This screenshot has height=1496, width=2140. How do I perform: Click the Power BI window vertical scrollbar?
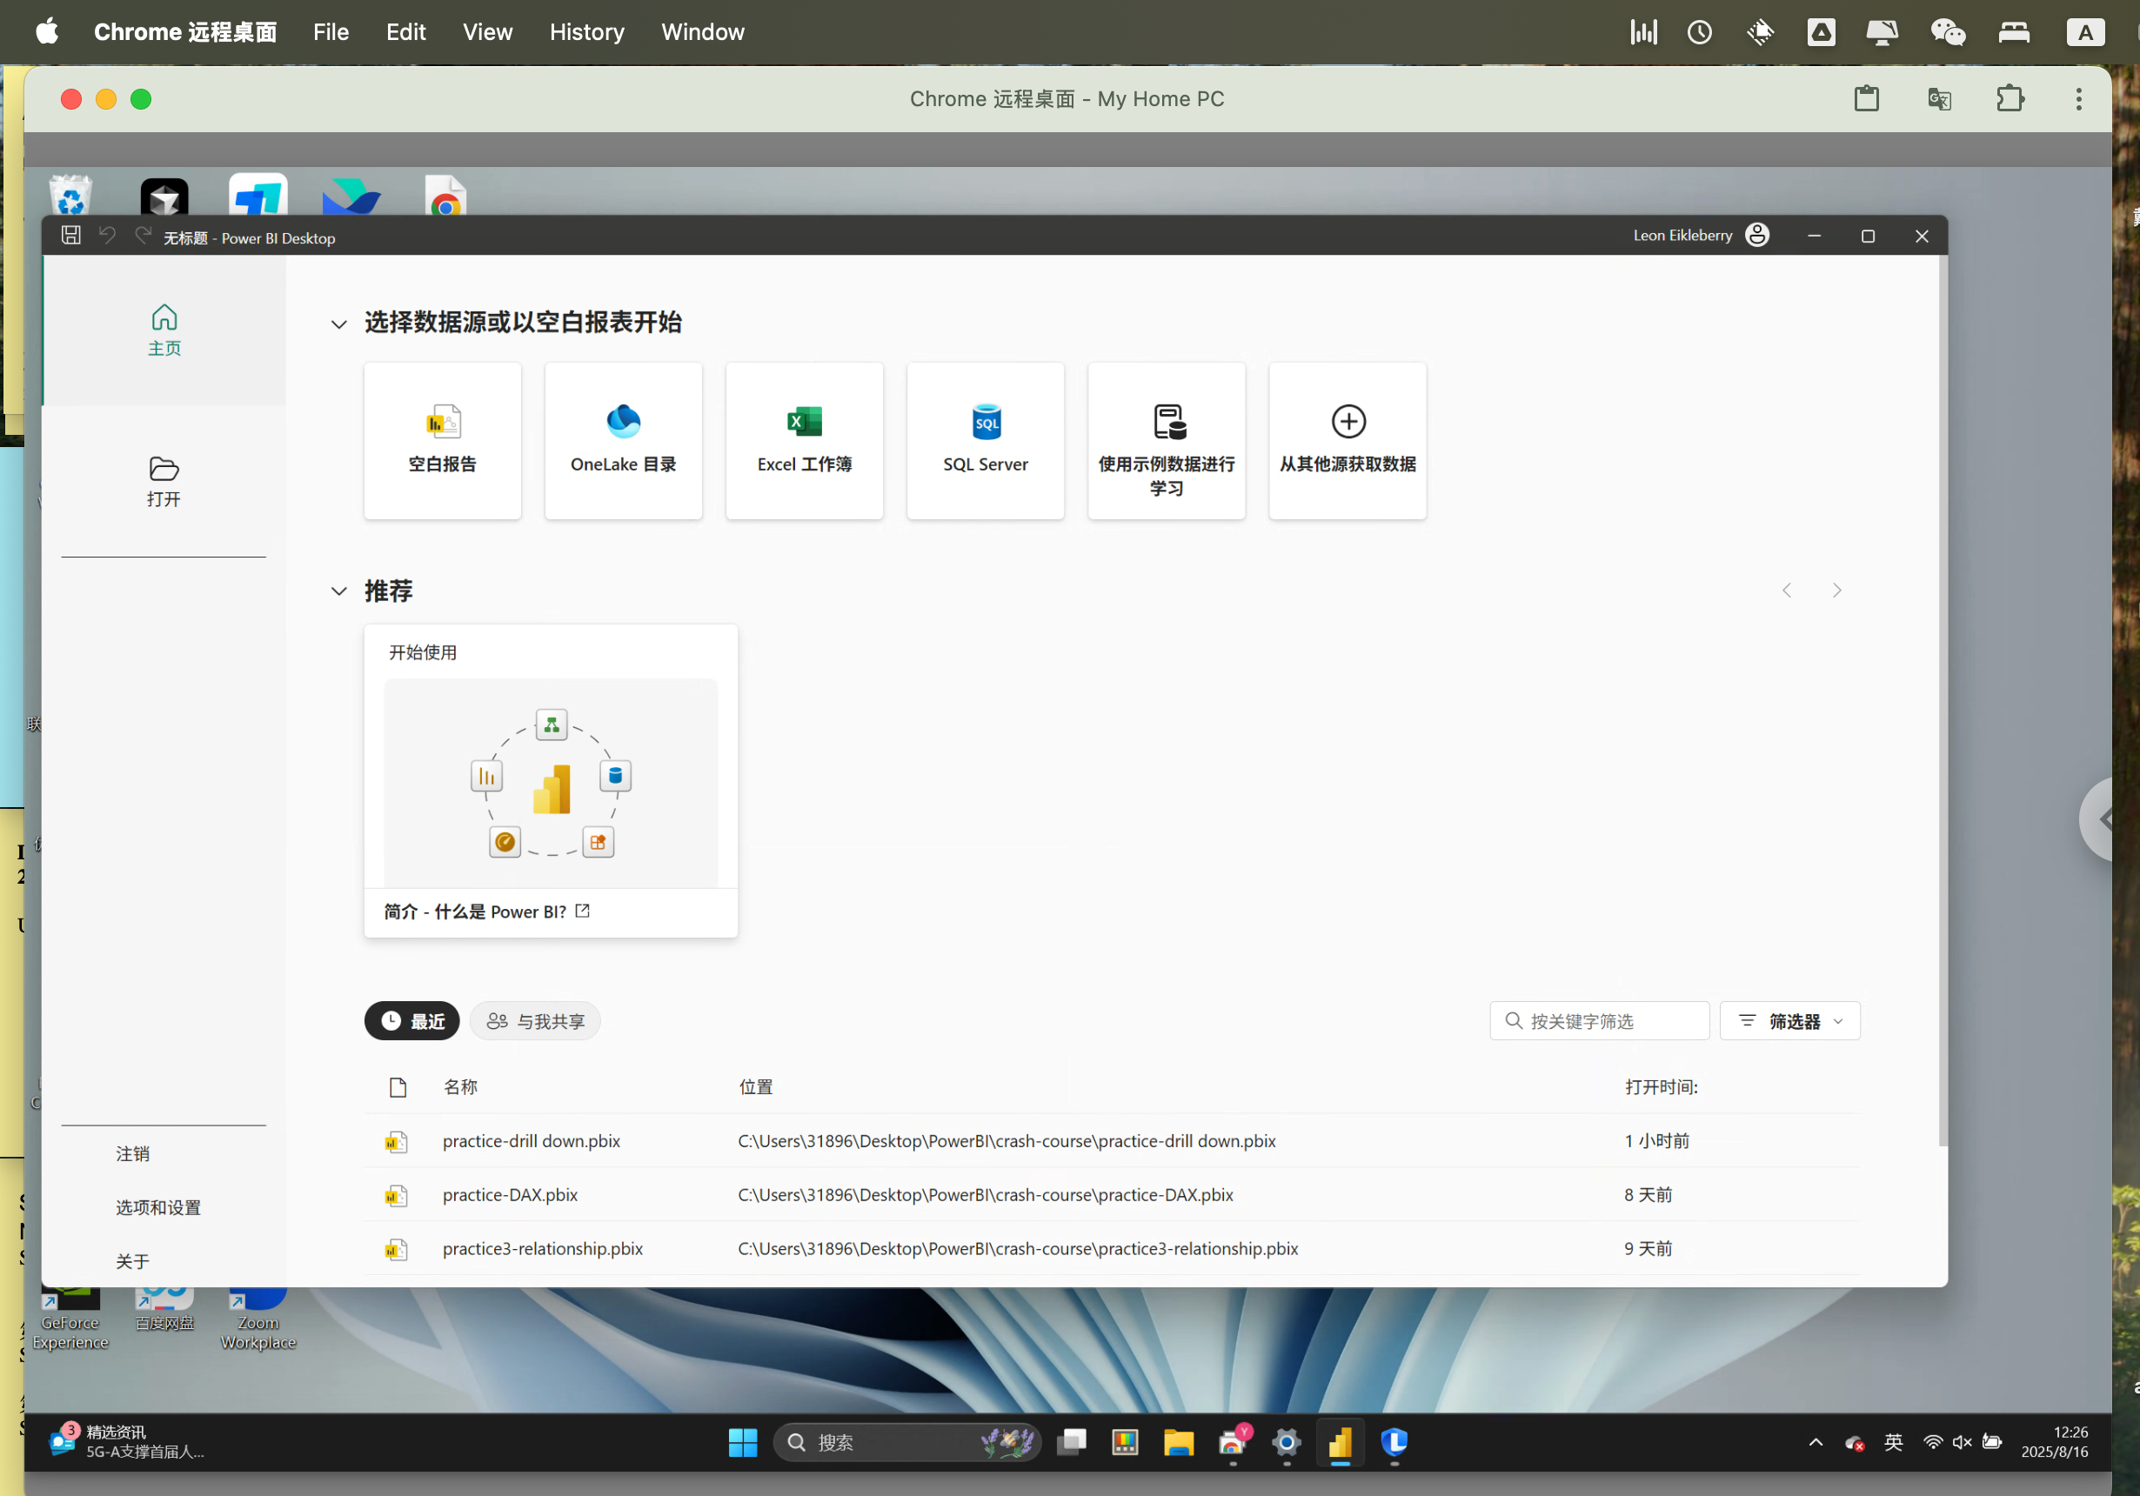(x=1943, y=701)
